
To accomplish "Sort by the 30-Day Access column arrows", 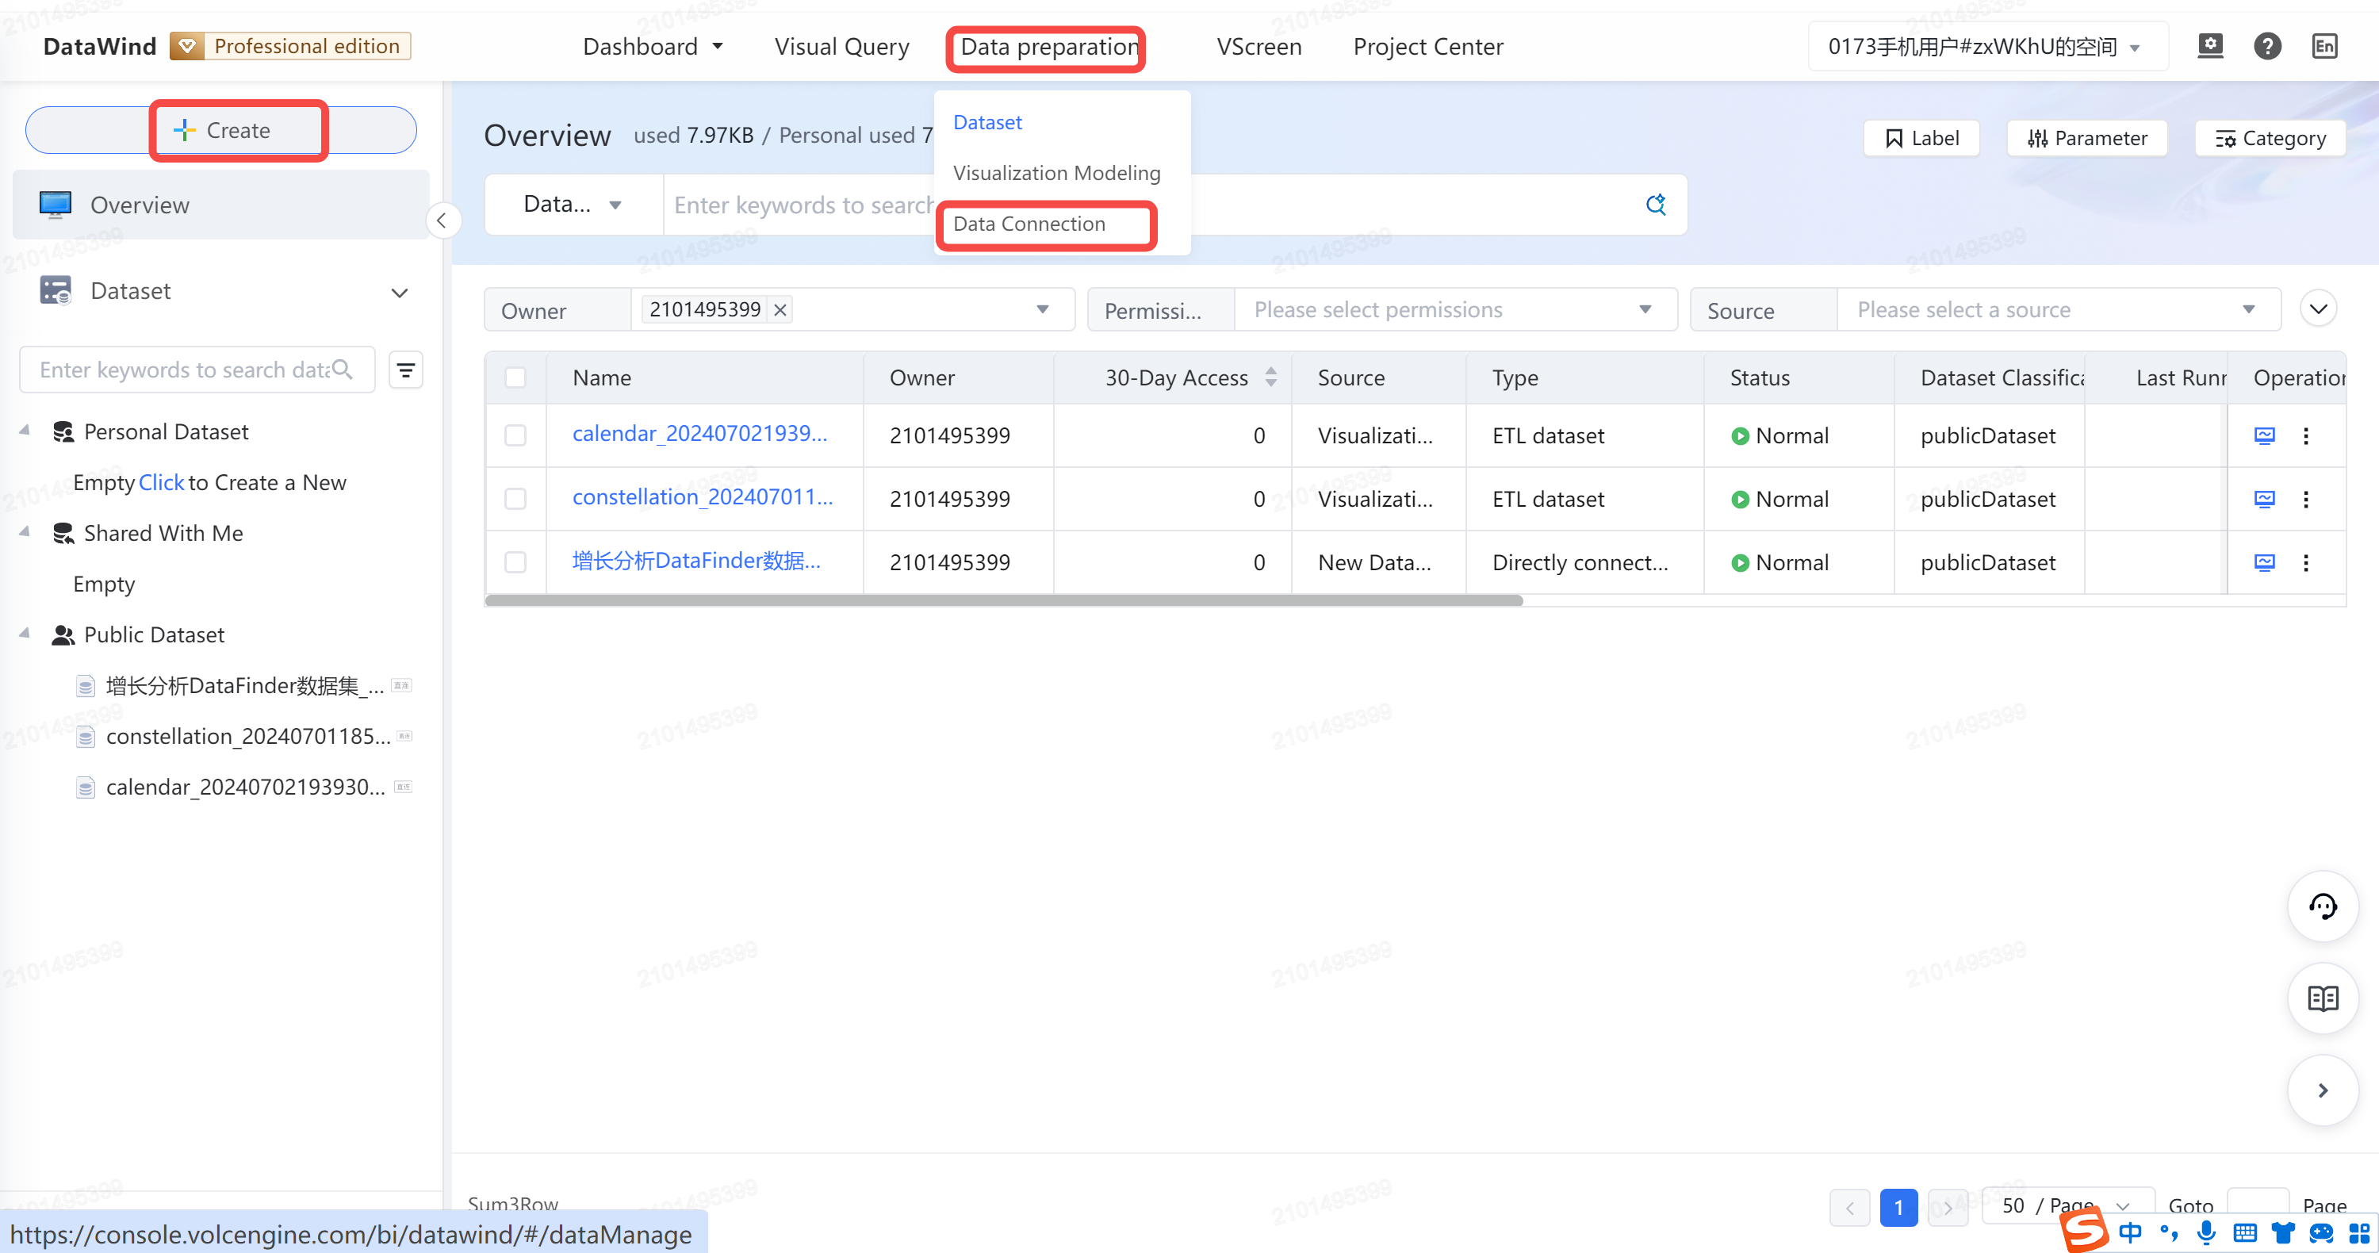I will pyautogui.click(x=1270, y=377).
